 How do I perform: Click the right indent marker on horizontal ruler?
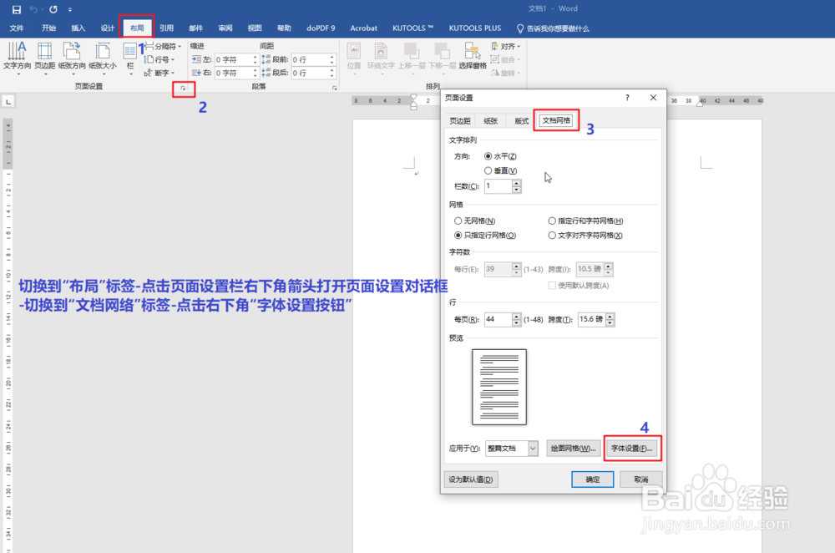pyautogui.click(x=701, y=103)
